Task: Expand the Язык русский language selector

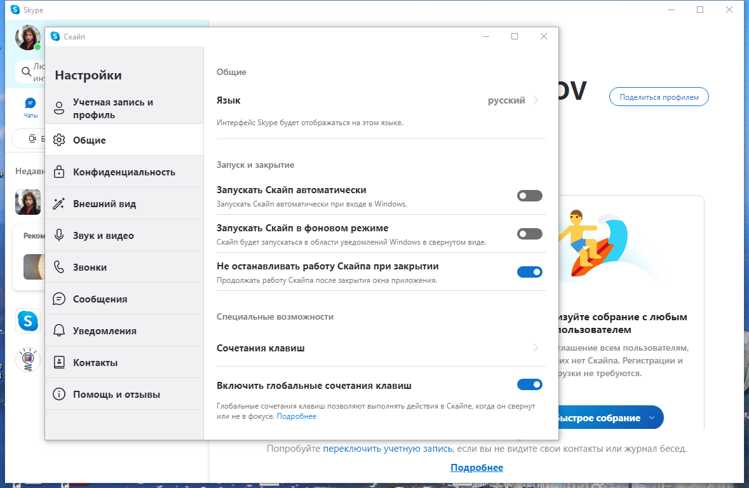Action: (381, 100)
